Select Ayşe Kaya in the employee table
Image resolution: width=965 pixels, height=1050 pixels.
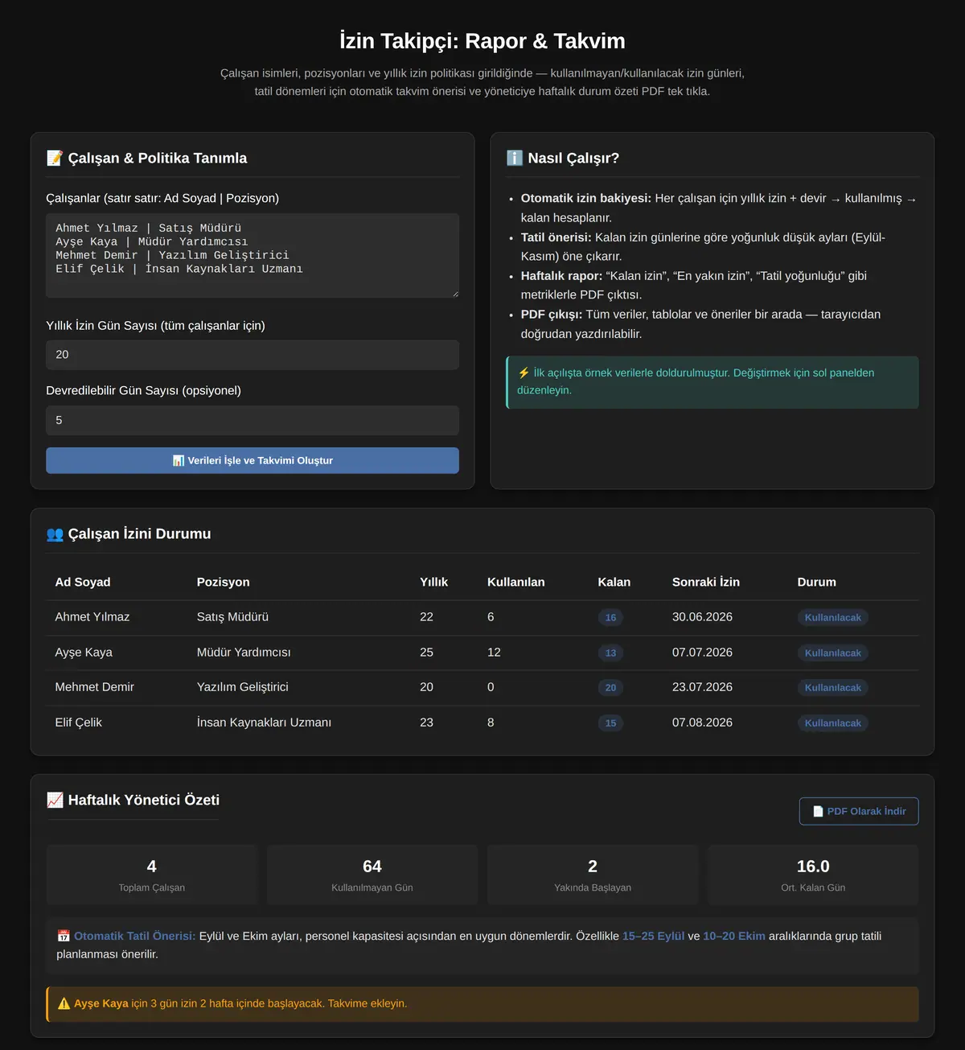tap(84, 653)
